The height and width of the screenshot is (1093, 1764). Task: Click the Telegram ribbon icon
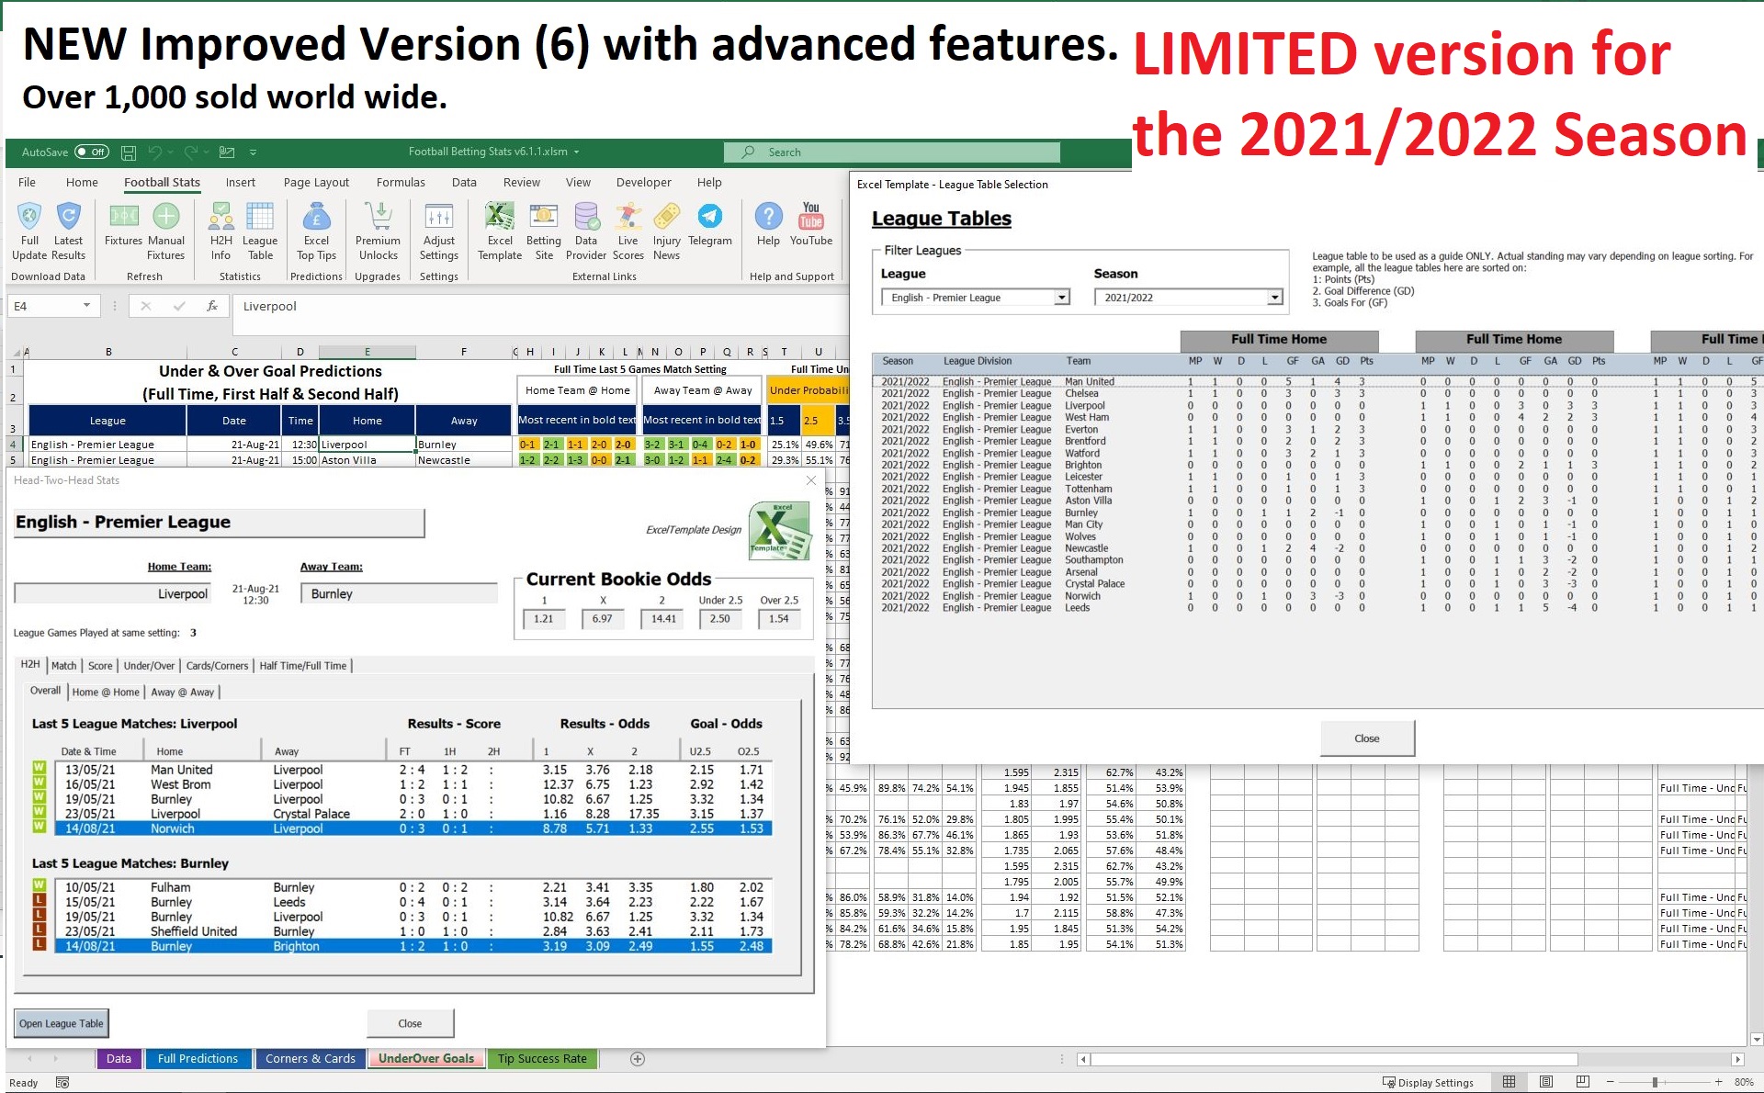tap(709, 218)
